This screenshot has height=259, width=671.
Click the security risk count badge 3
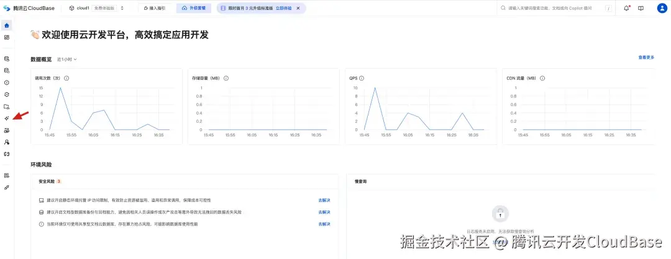(x=58, y=182)
